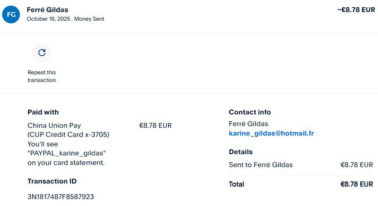Select the transaction ID 3N1817487F8587923
Viewport: 378px width, 206px height.
[61, 197]
